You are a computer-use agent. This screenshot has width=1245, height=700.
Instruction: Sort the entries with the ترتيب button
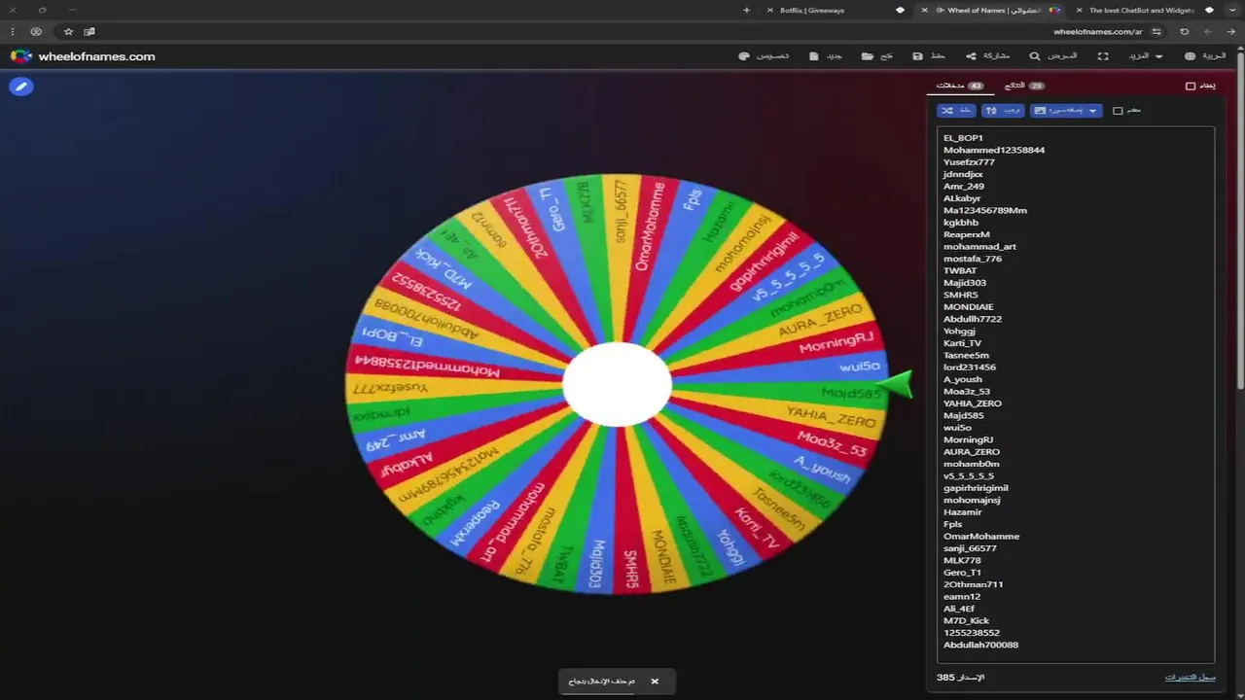[1003, 111]
